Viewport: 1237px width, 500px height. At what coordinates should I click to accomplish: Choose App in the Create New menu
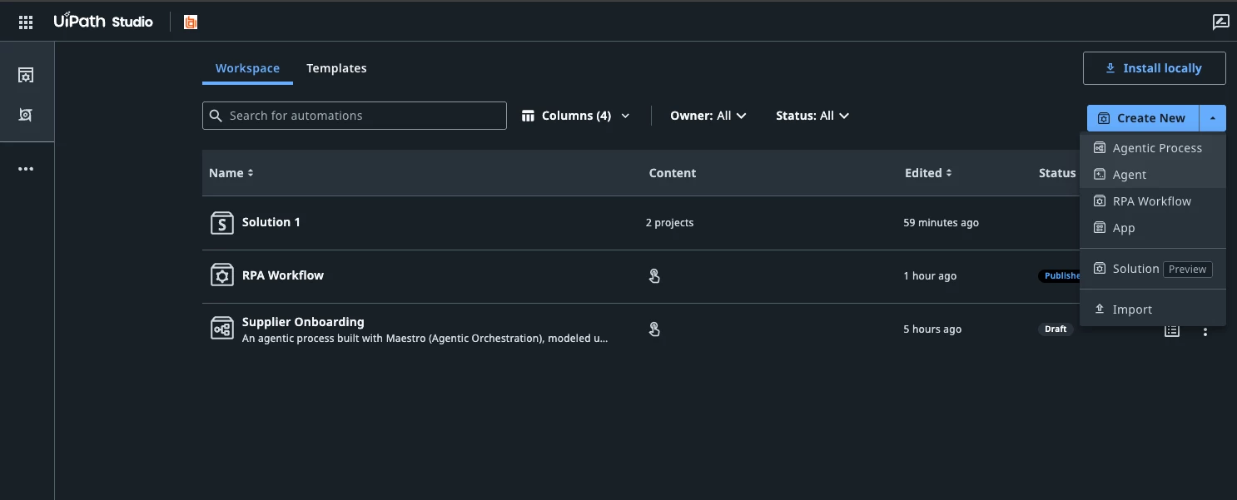click(1152, 228)
